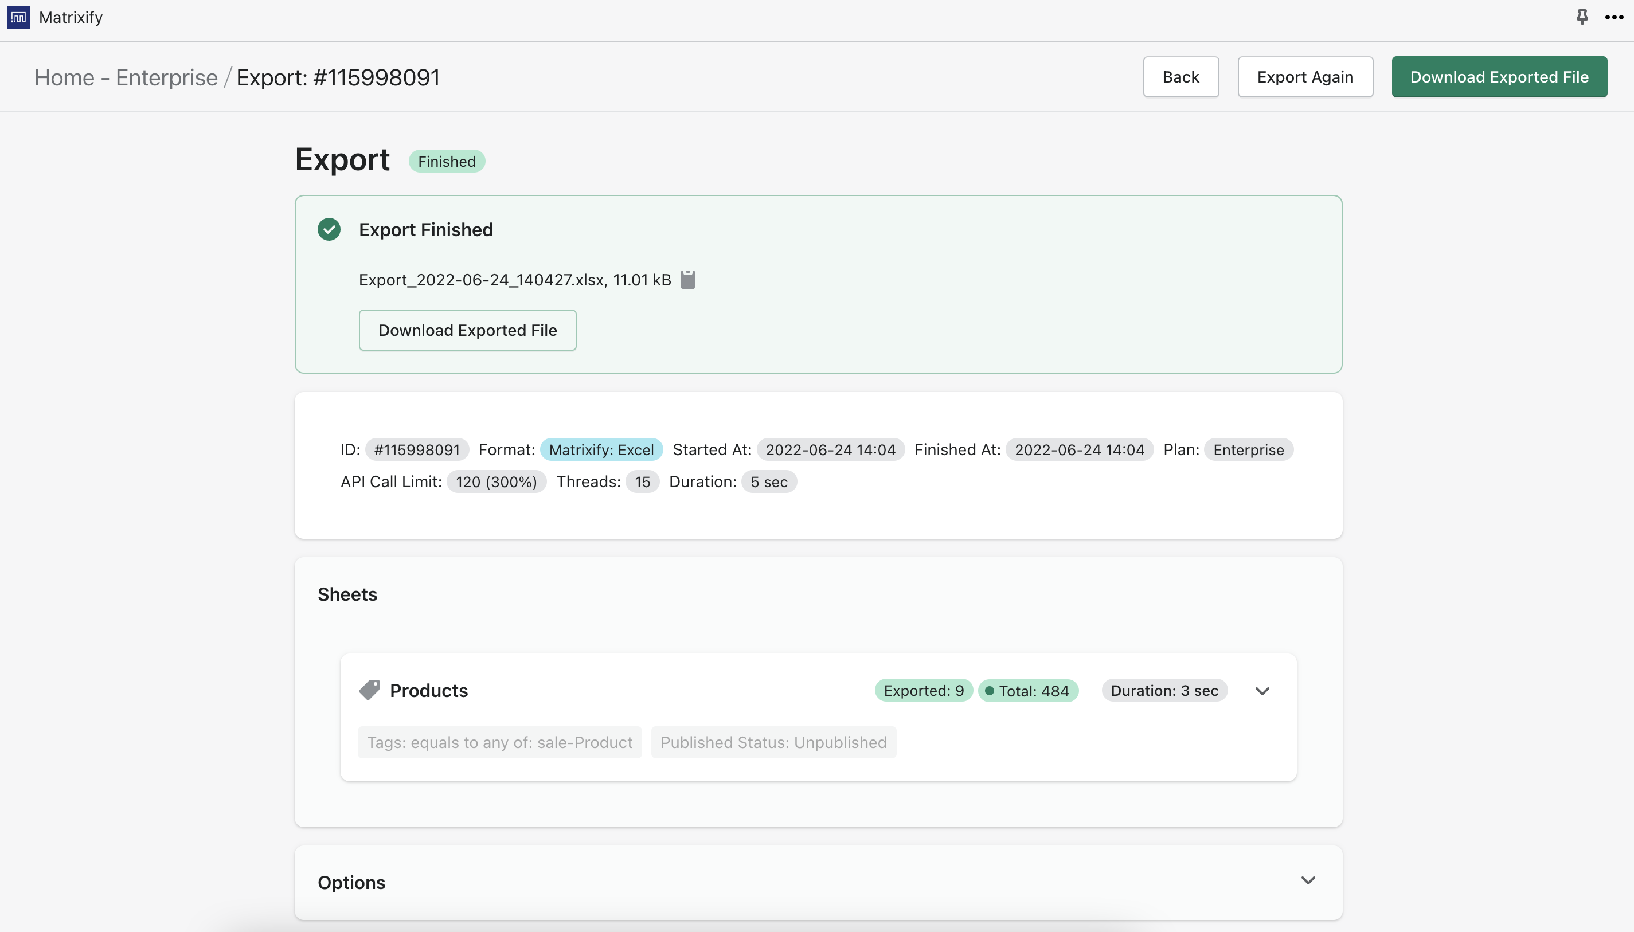Click the Started At 2022-06-24 14:04 value
1634x932 pixels.
(830, 449)
